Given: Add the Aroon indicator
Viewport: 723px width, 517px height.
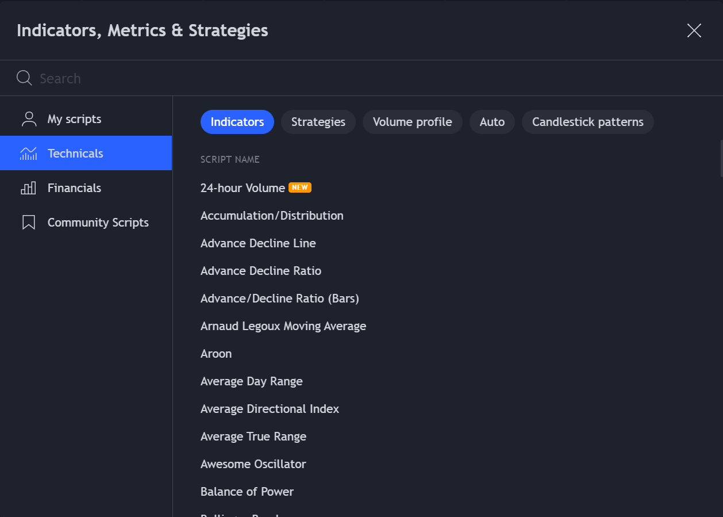Looking at the screenshot, I should click(x=216, y=354).
